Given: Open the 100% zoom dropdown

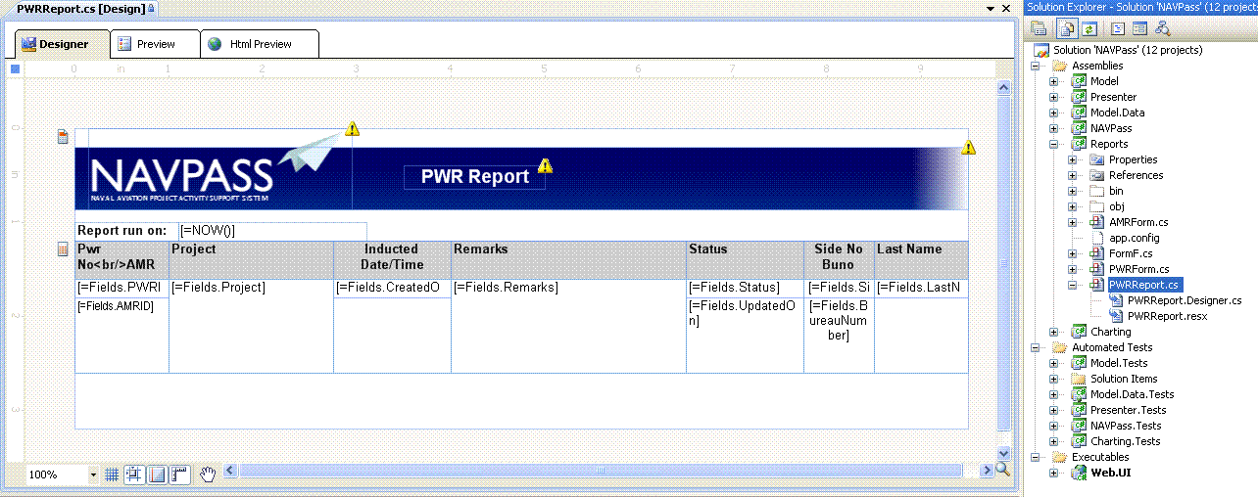Looking at the screenshot, I should click(93, 474).
